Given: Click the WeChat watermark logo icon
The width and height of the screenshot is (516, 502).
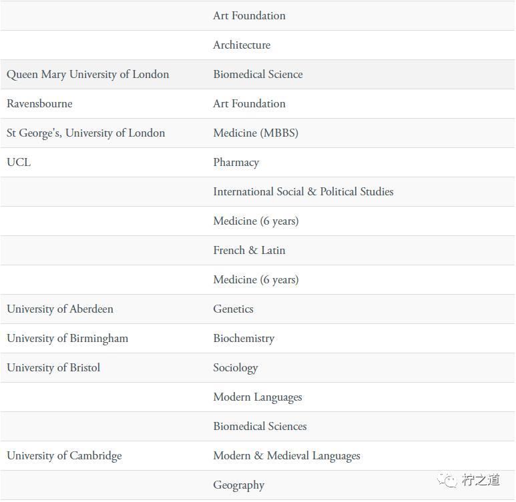Looking at the screenshot, I should 451,480.
